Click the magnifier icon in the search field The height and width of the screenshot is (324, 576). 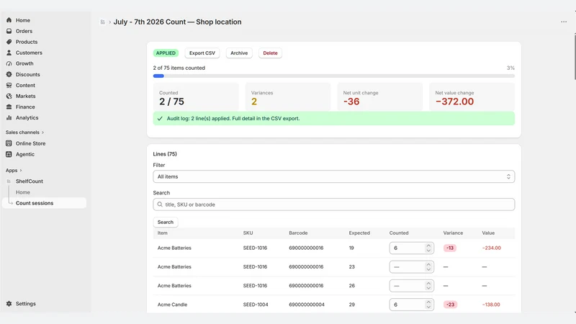(160, 204)
